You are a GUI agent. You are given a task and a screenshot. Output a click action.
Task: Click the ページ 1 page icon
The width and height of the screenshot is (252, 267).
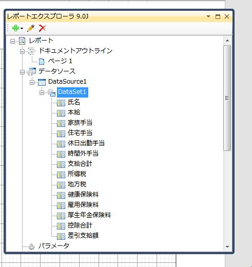[x=42, y=62]
